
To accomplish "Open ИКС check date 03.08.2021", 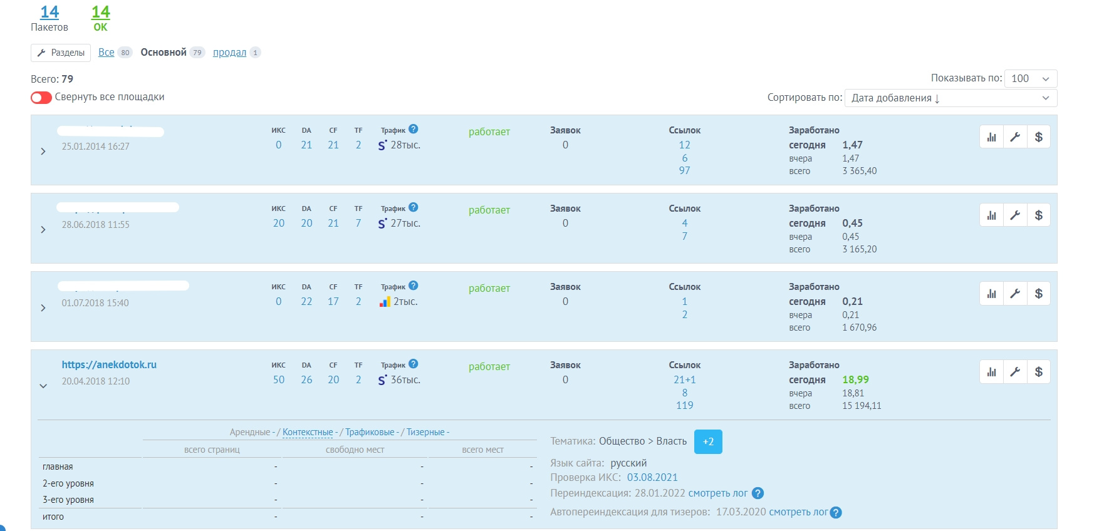I will click(x=652, y=477).
